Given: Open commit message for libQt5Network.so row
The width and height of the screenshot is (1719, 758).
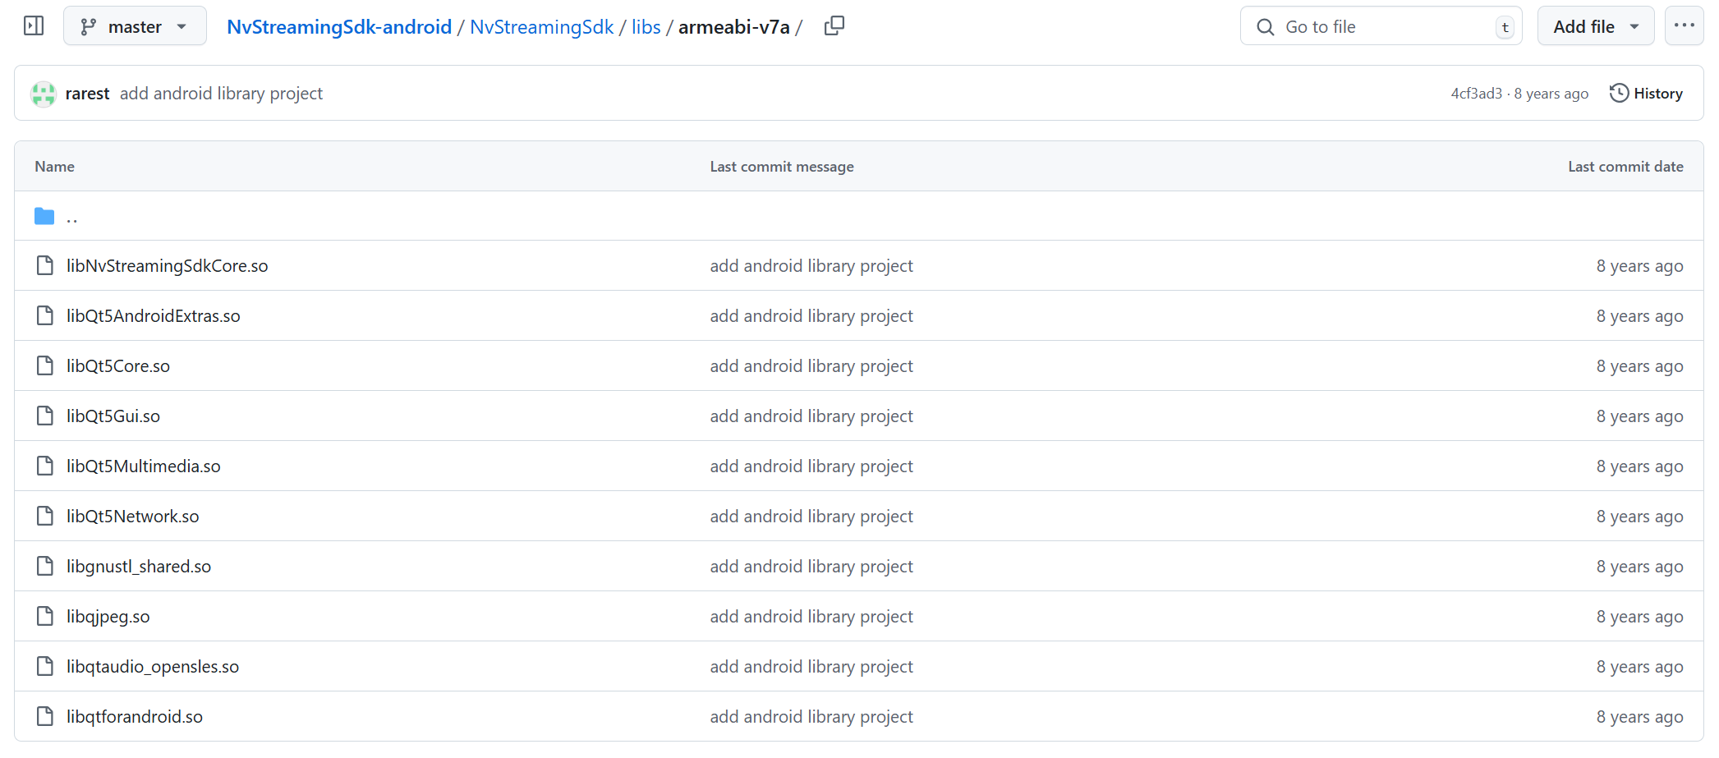Looking at the screenshot, I should 811,517.
